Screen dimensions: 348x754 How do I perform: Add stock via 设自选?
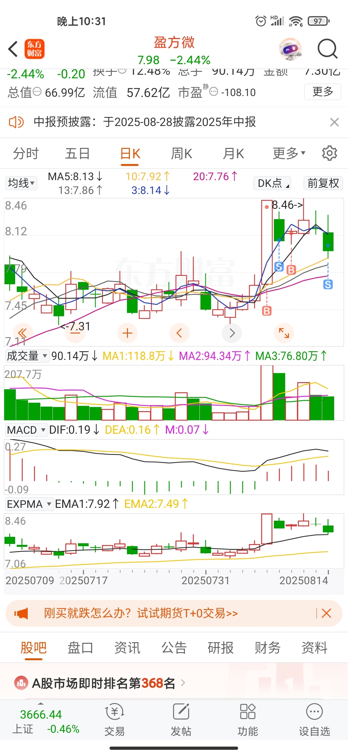click(x=314, y=720)
